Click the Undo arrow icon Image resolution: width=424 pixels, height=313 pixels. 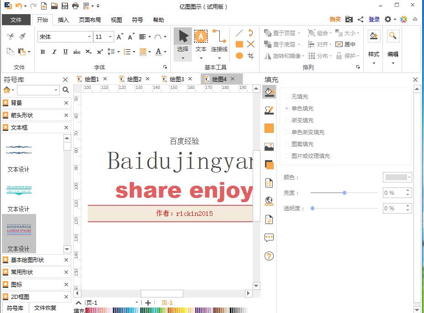tap(19, 5)
